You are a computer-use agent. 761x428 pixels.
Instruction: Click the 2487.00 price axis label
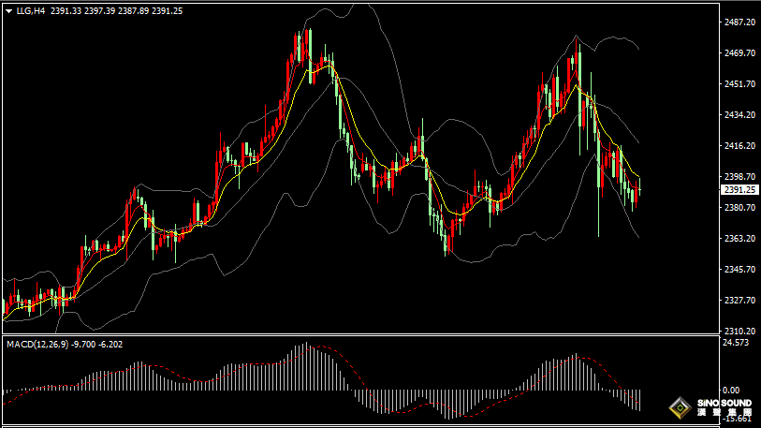[739, 22]
